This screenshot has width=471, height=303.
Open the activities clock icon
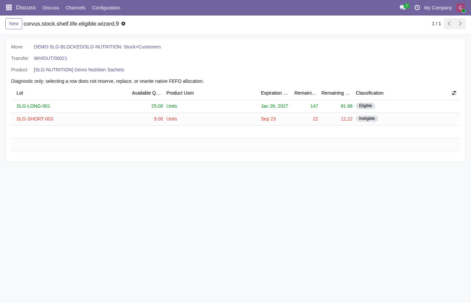tap(417, 7)
